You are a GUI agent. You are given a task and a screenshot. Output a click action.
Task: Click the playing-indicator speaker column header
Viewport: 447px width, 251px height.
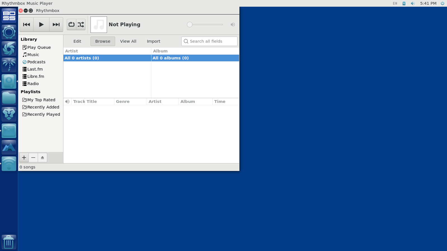67,102
